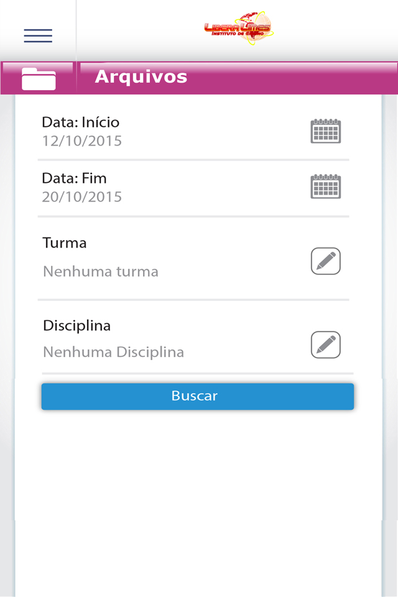
Task: Click the blank header area beside the logo
Action: (335, 30)
